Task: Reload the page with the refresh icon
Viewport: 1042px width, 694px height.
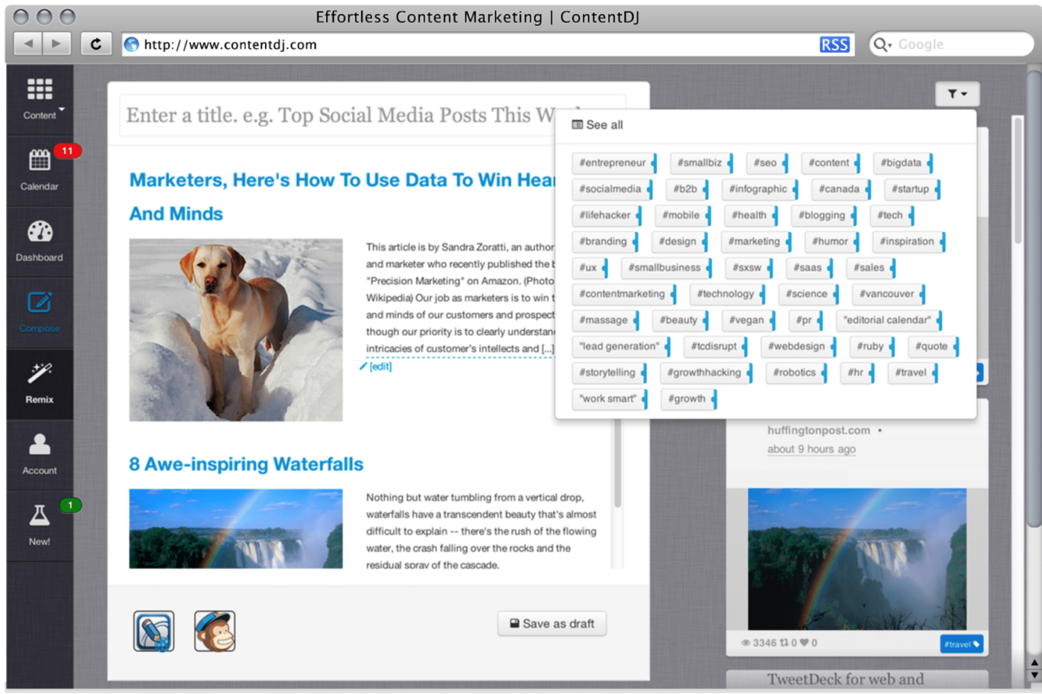Action: point(95,43)
